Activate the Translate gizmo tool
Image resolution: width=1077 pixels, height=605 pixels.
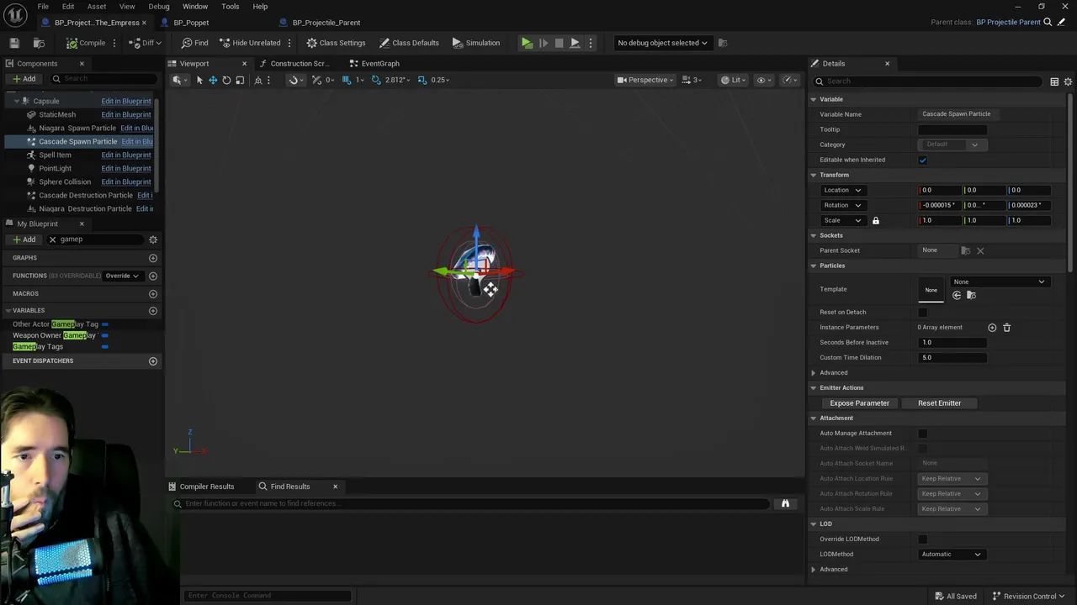point(213,80)
